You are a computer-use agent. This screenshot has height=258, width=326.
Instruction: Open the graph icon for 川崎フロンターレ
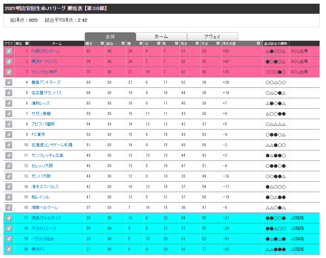point(8,51)
